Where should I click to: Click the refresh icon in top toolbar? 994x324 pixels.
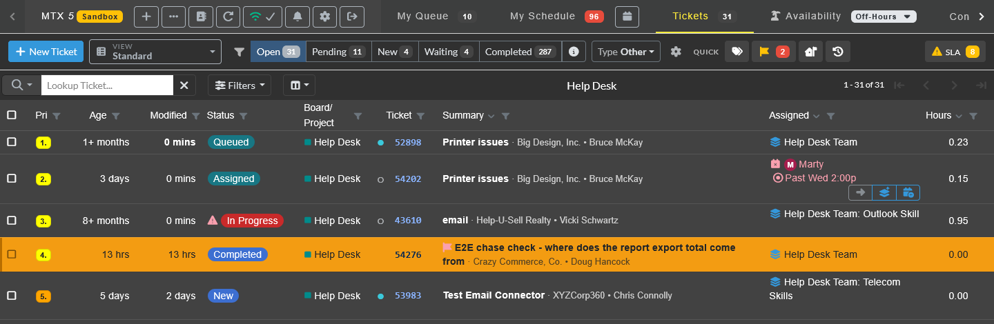tap(228, 16)
